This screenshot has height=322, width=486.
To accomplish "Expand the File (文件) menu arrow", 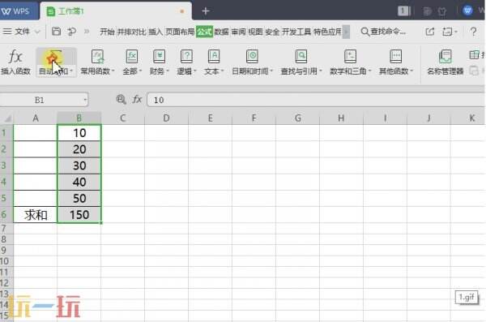I will pos(37,32).
